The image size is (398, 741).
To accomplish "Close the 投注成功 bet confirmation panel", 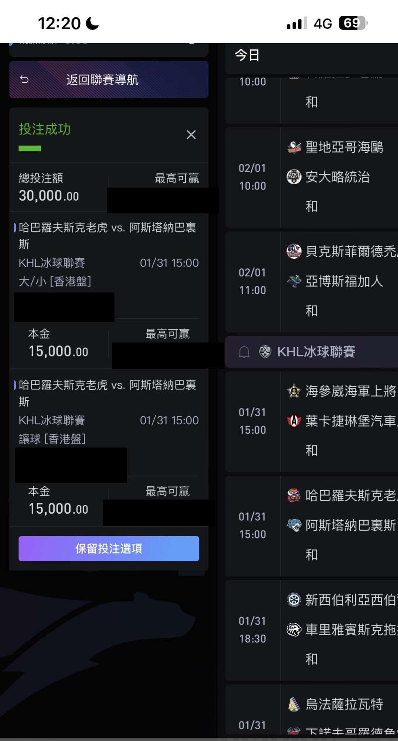I will [191, 135].
